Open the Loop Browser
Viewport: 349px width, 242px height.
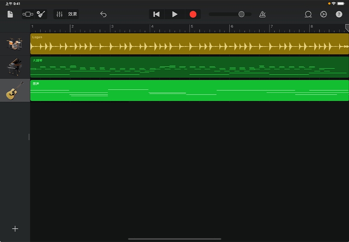pyautogui.click(x=308, y=14)
